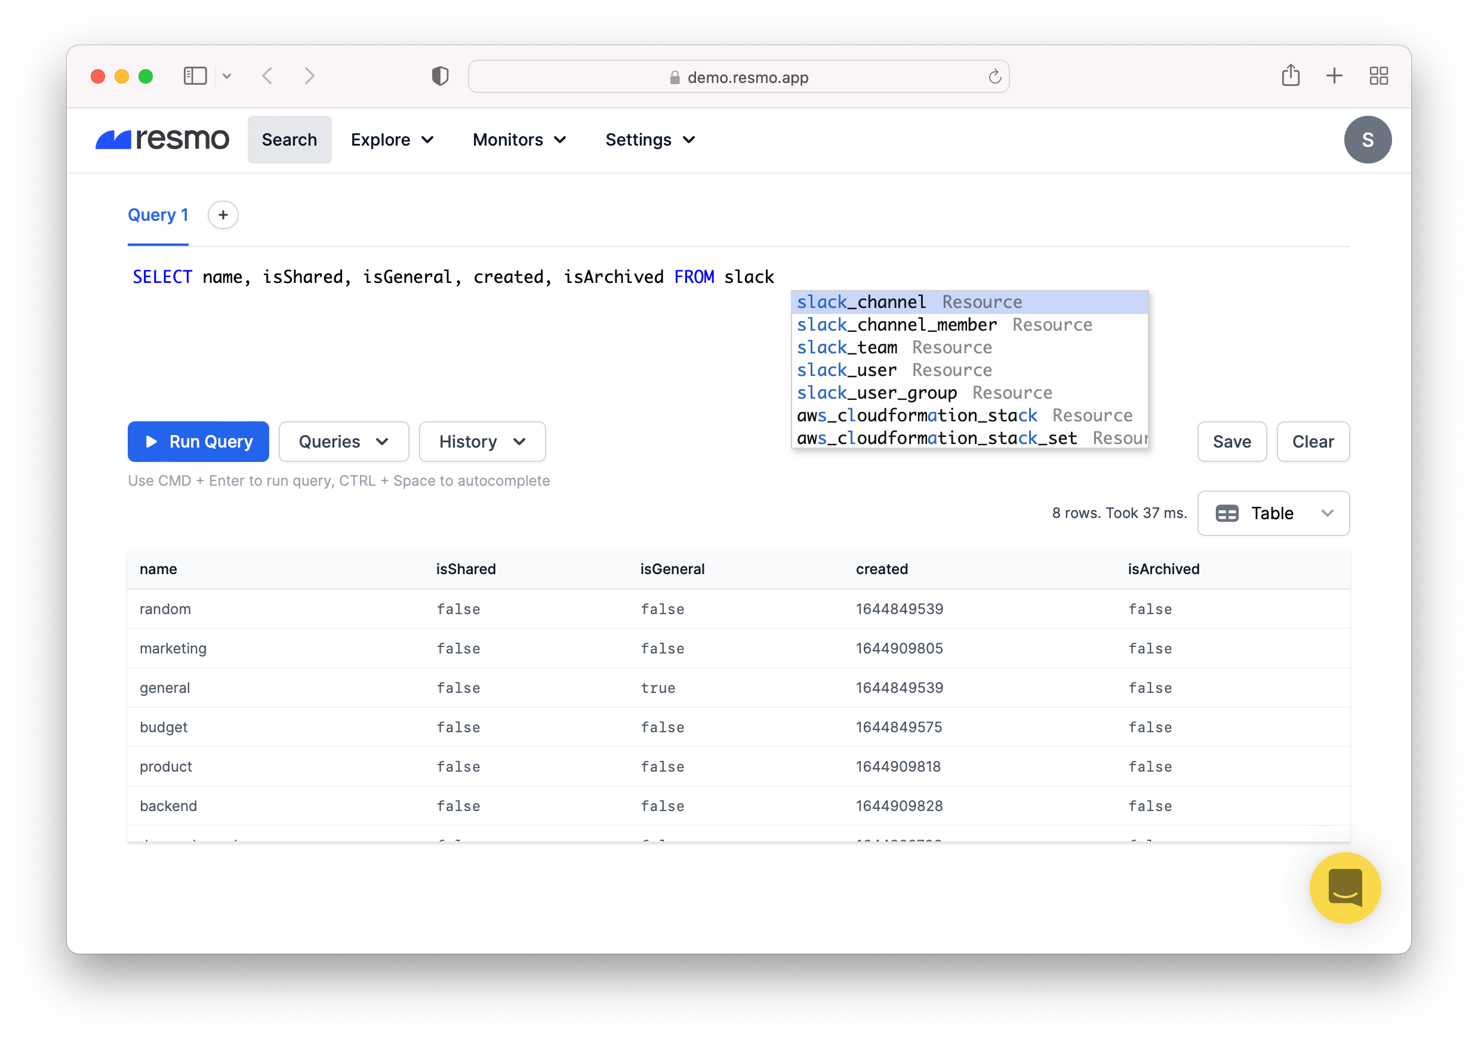Viewport: 1478px width, 1042px height.
Task: Click created value 1644849575
Action: 898,727
